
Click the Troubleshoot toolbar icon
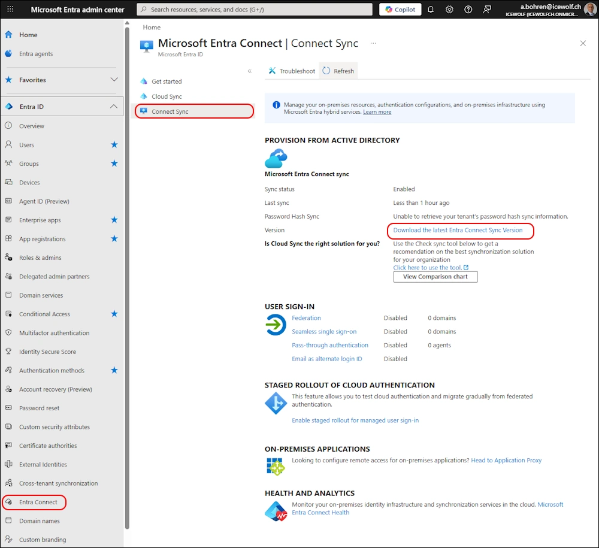click(273, 71)
